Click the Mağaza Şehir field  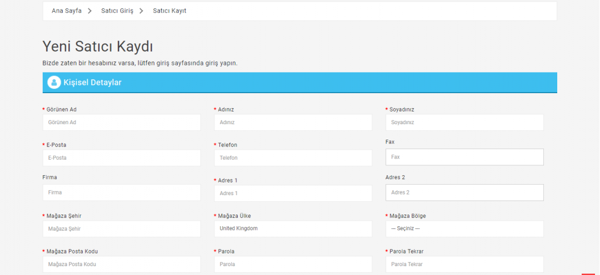click(122, 228)
